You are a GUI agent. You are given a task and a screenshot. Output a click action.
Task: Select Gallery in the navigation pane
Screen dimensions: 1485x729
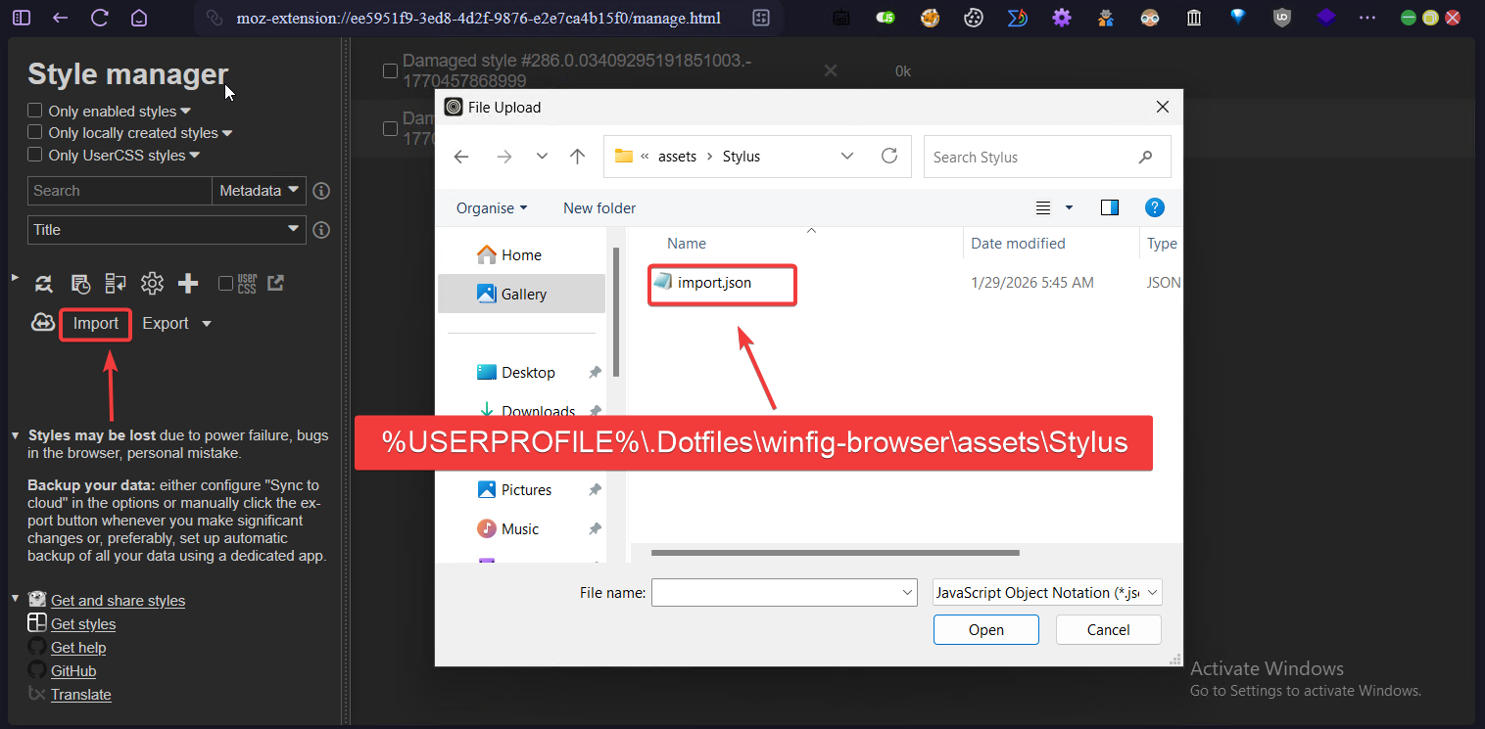click(523, 294)
